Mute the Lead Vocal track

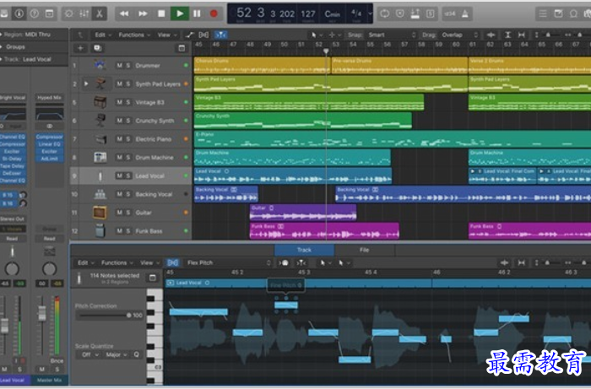pyautogui.click(x=119, y=176)
